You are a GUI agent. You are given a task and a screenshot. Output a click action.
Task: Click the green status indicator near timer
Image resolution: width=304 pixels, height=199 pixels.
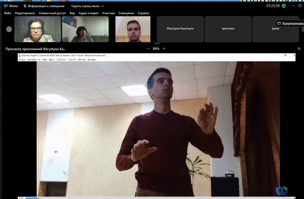click(284, 6)
